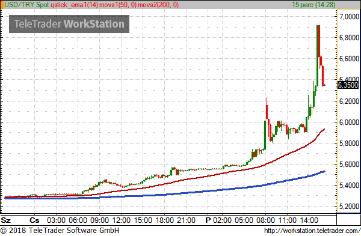This screenshot has height=236, width=361.
Task: Click the 15 perc (14:28) interval label
Action: [313, 5]
